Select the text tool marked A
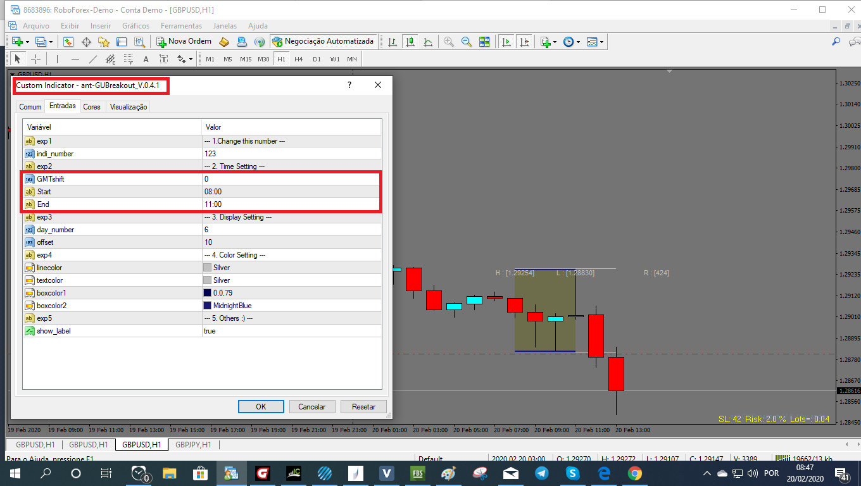 pos(146,59)
